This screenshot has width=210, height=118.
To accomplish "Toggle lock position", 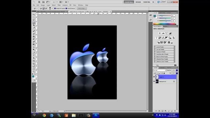I will (162, 73).
